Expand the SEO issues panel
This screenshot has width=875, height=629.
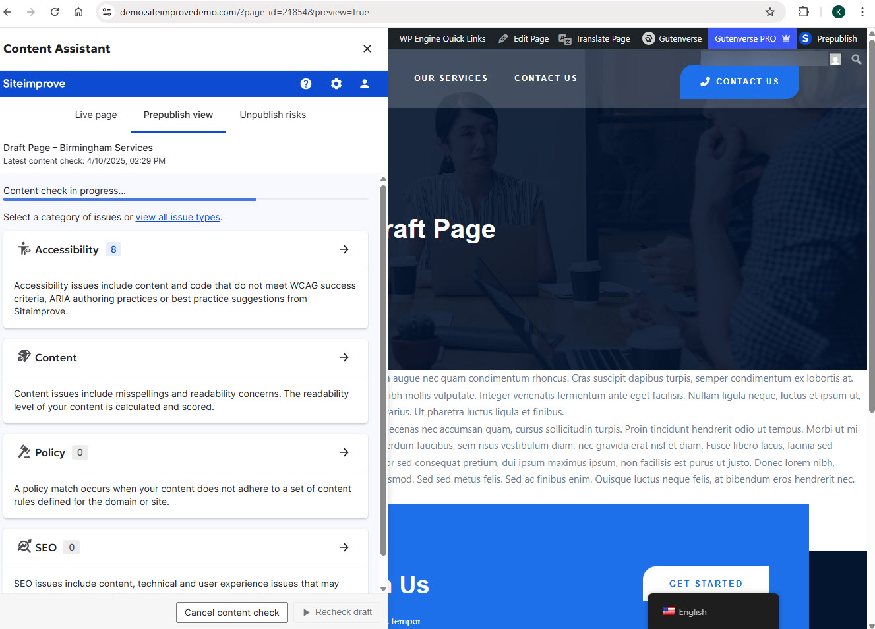(x=344, y=547)
